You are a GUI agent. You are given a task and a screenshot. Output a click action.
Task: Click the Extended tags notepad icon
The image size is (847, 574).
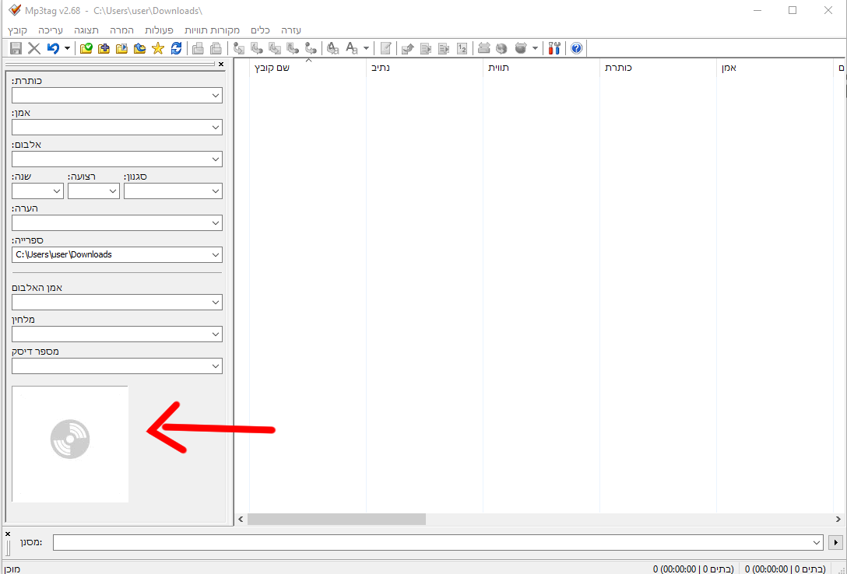tap(385, 48)
